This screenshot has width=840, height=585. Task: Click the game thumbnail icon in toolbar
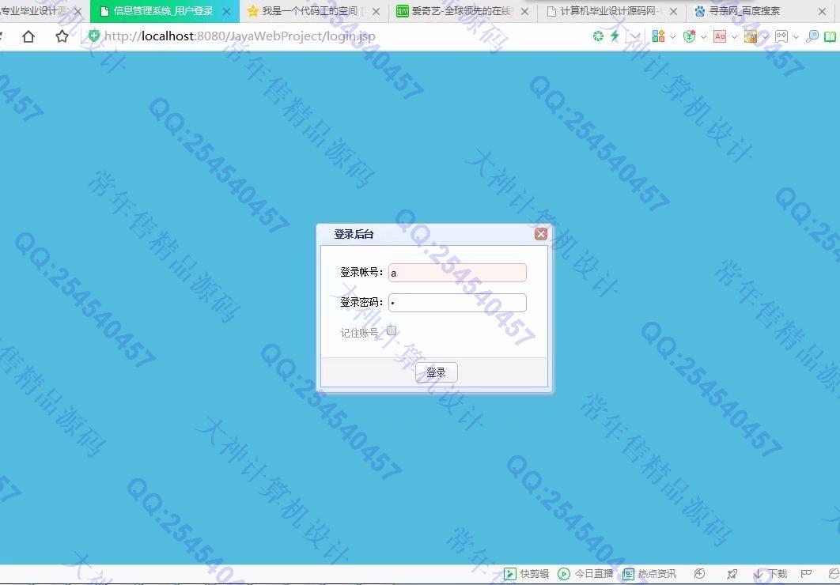coord(751,36)
